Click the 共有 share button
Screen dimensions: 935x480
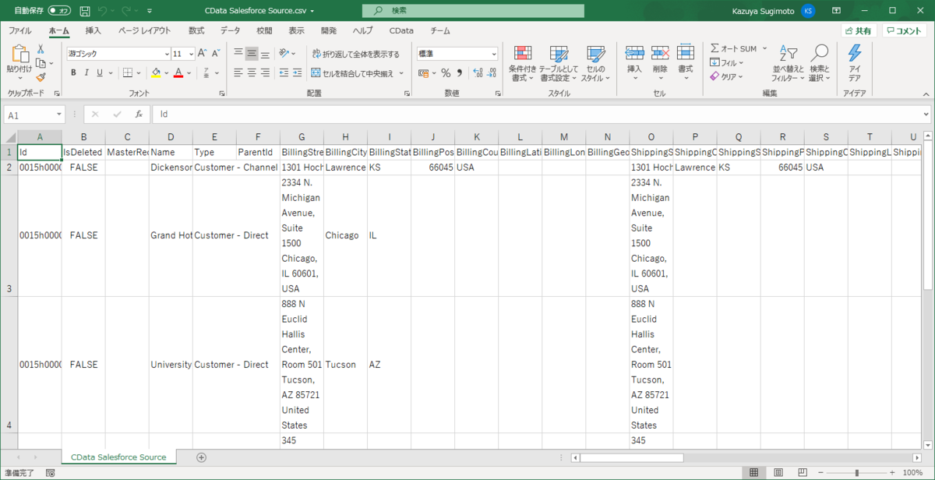click(858, 30)
